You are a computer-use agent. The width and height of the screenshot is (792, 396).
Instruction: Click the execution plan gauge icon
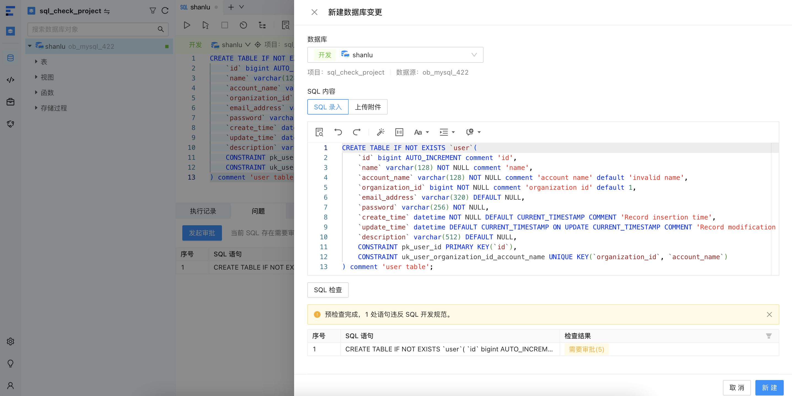pos(243,25)
